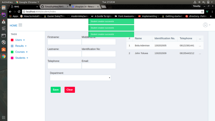Focus the Lastname input field
Screen dimensions: 215x121
click(x=64, y=54)
